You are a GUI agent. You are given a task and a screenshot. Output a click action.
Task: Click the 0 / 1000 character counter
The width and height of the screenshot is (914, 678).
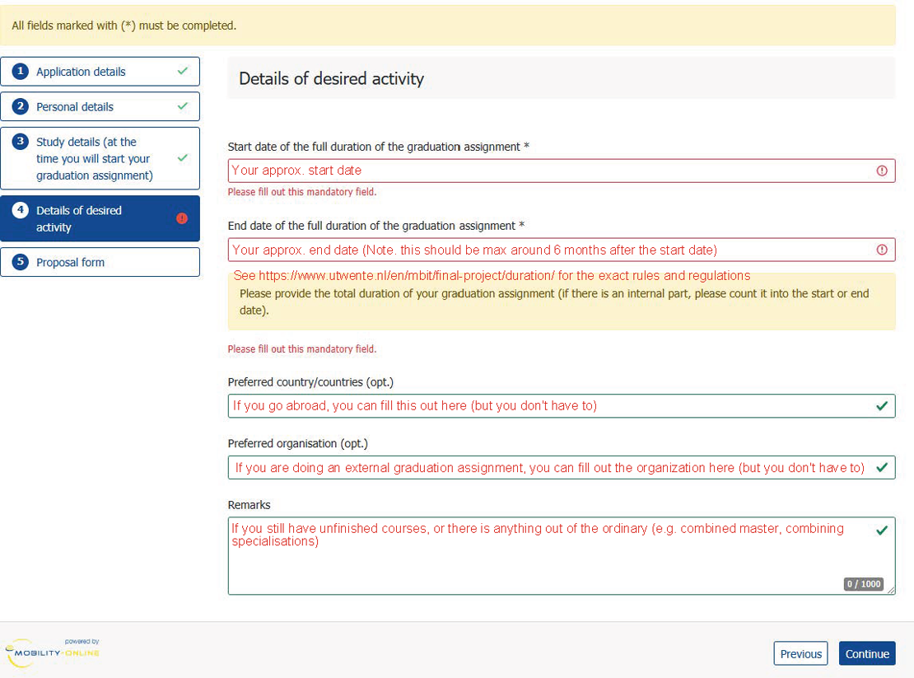click(x=864, y=584)
